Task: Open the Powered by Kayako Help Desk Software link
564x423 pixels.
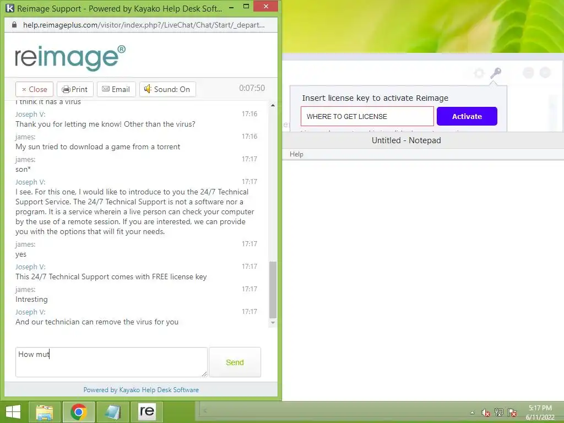Action: [x=141, y=389]
